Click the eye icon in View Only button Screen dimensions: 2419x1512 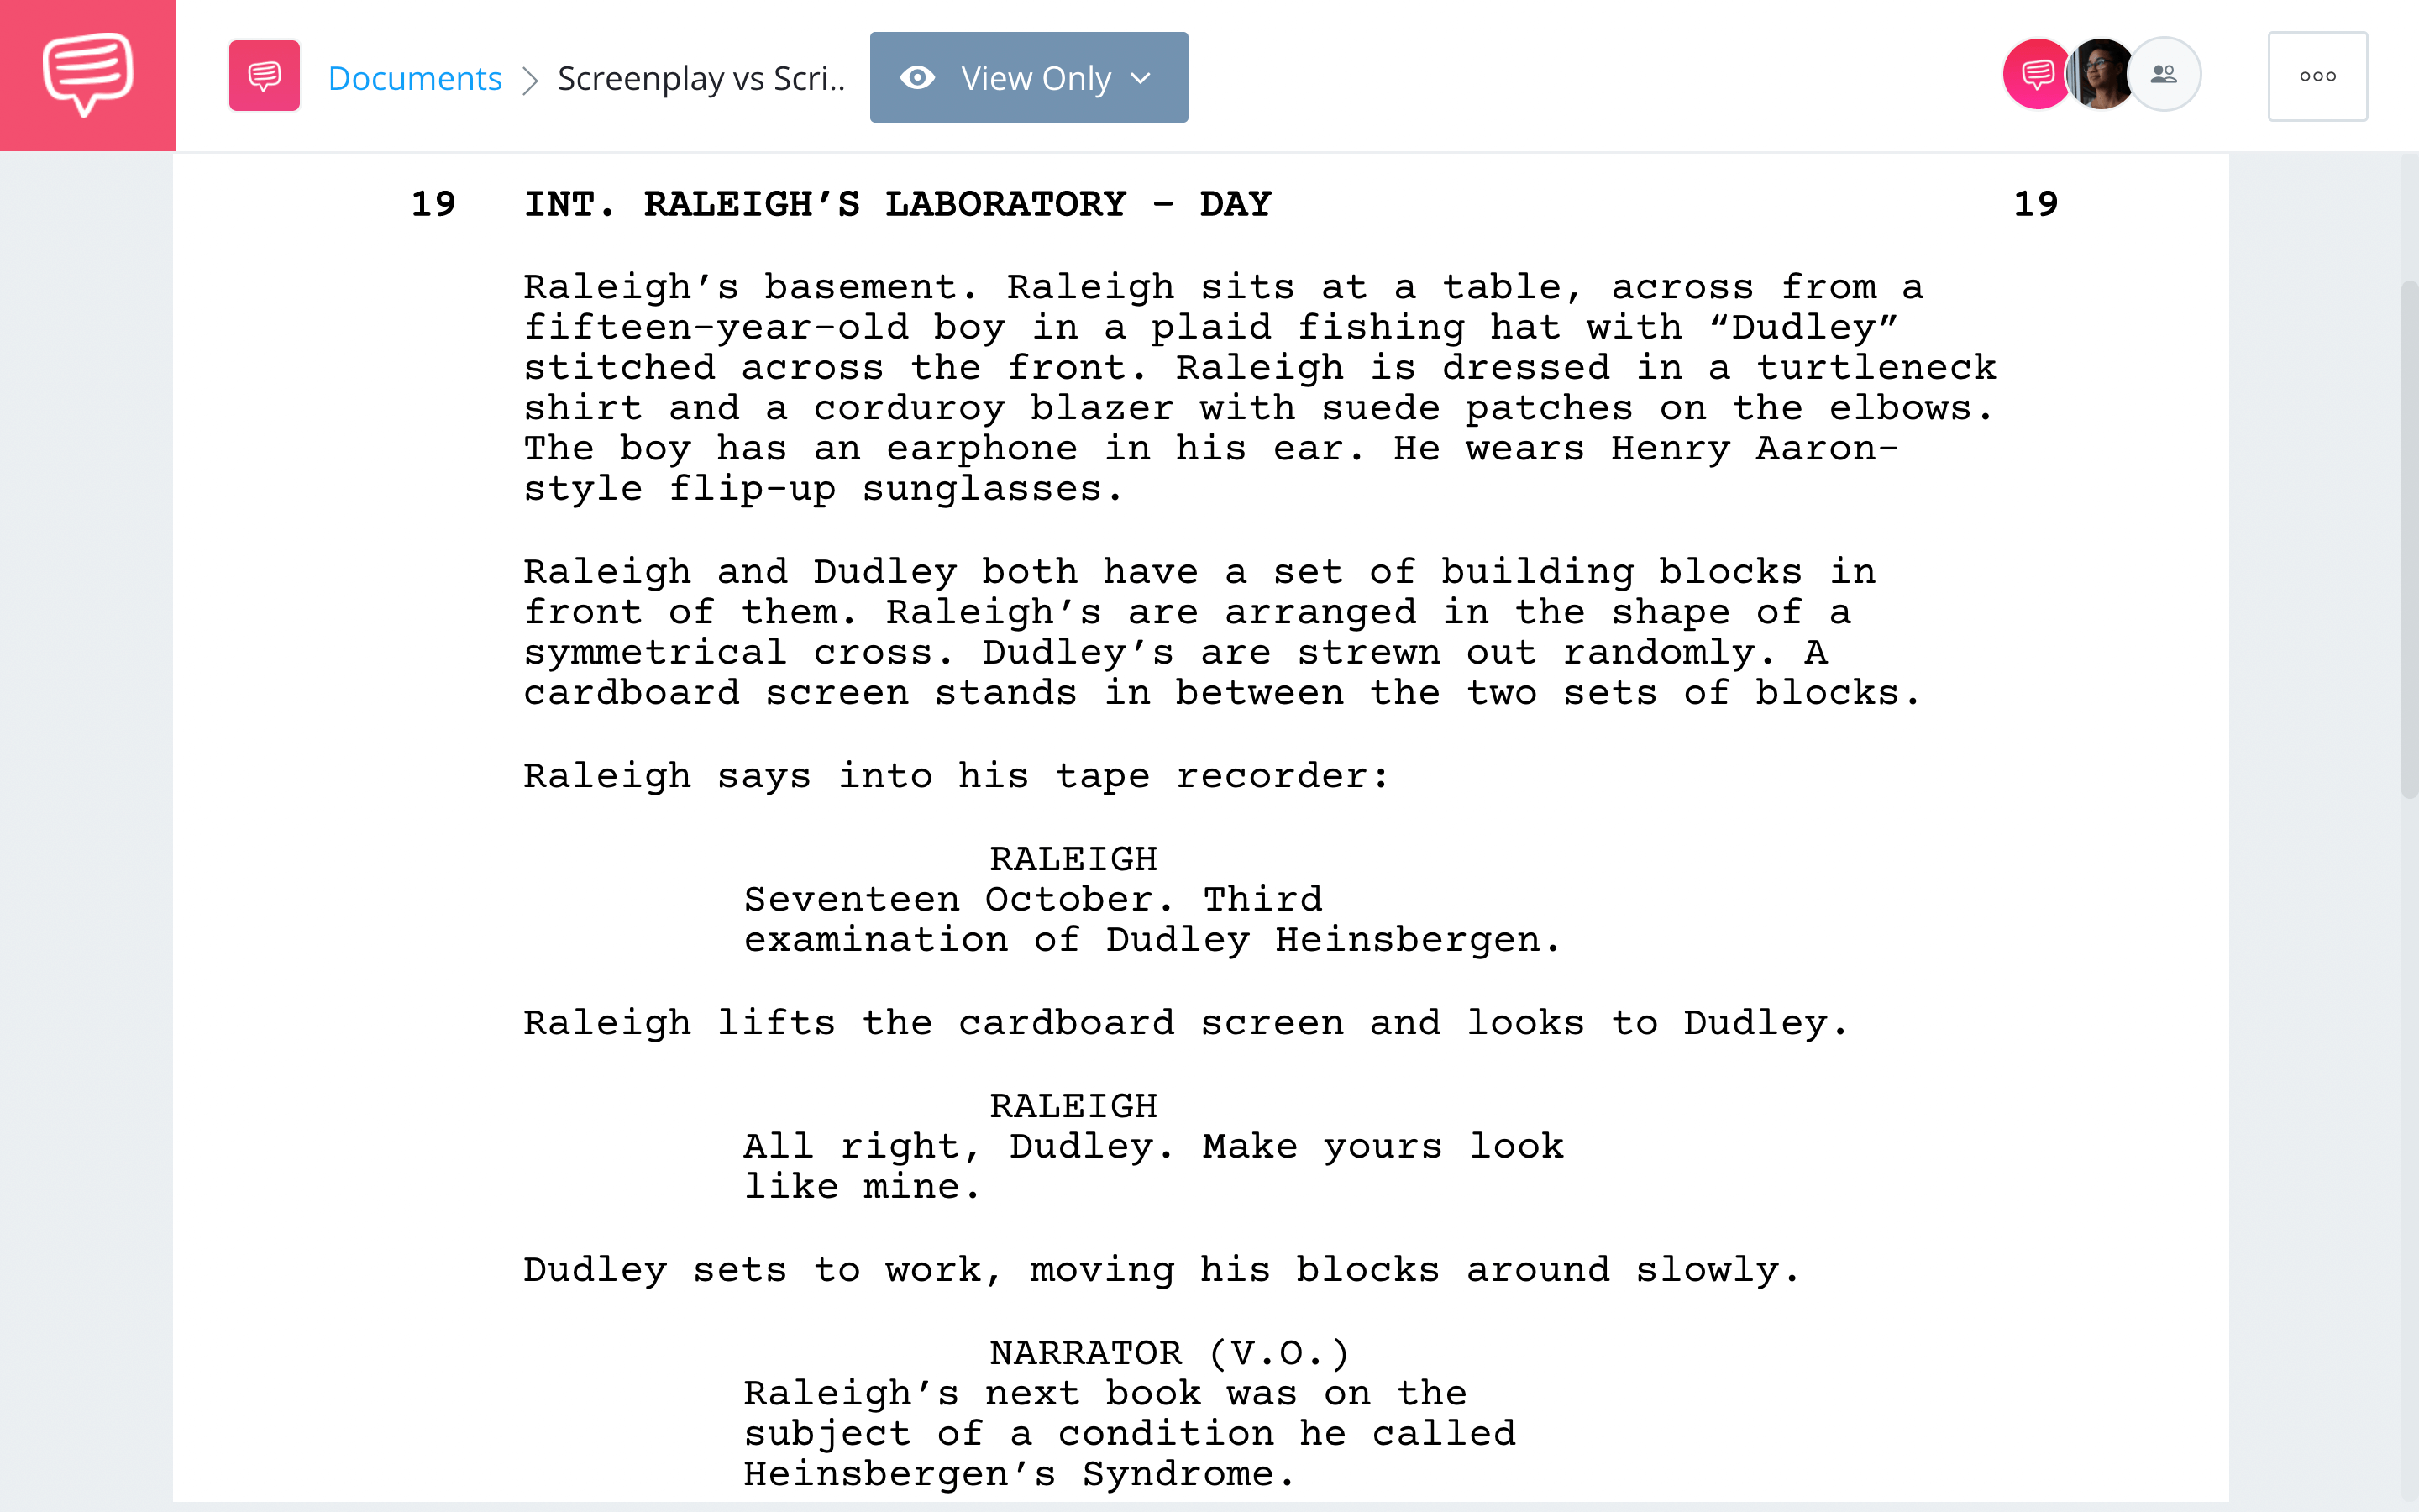pos(916,76)
